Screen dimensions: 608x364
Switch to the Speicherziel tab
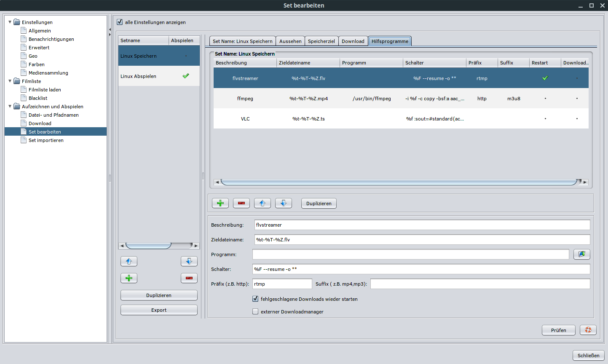click(x=321, y=41)
